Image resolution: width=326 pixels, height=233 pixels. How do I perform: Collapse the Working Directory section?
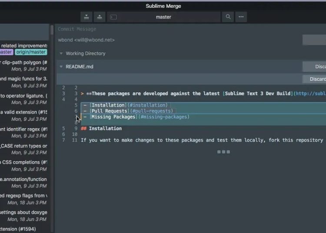click(61, 53)
